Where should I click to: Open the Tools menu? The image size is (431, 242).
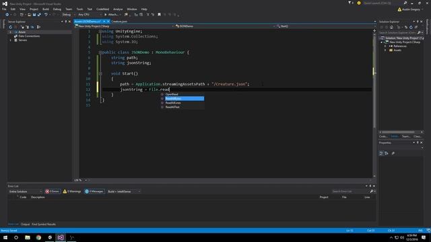[79, 9]
